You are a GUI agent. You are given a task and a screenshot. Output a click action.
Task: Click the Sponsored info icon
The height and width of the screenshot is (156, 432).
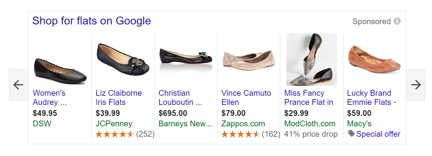coord(397,21)
